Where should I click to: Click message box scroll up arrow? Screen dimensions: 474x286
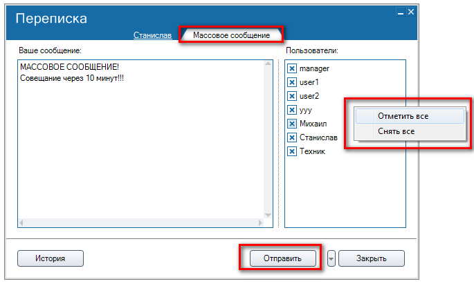coord(268,64)
